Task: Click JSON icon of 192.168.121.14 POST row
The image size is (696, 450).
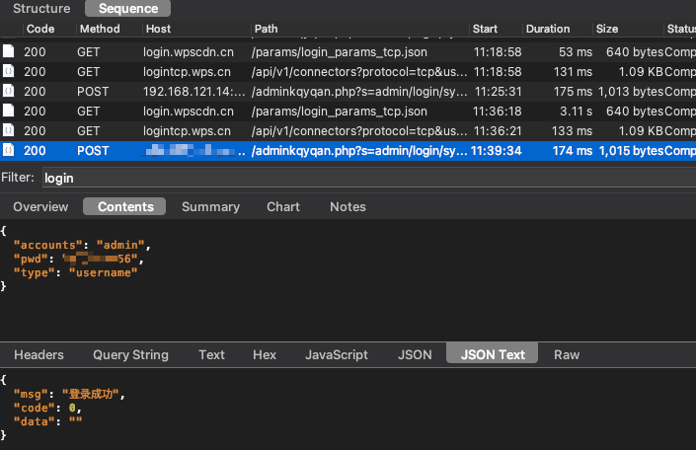Action: pyautogui.click(x=9, y=91)
